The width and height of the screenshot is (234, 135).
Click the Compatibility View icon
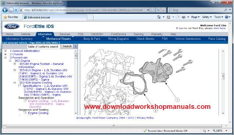coord(153,10)
